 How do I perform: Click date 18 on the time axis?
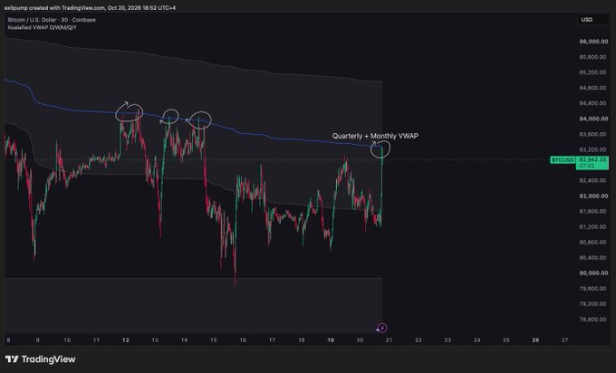pyautogui.click(x=302, y=340)
